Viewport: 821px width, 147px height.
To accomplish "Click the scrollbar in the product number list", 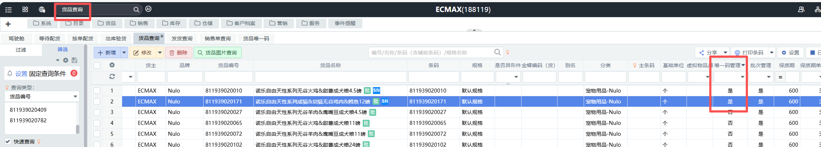I will [x=77, y=129].
